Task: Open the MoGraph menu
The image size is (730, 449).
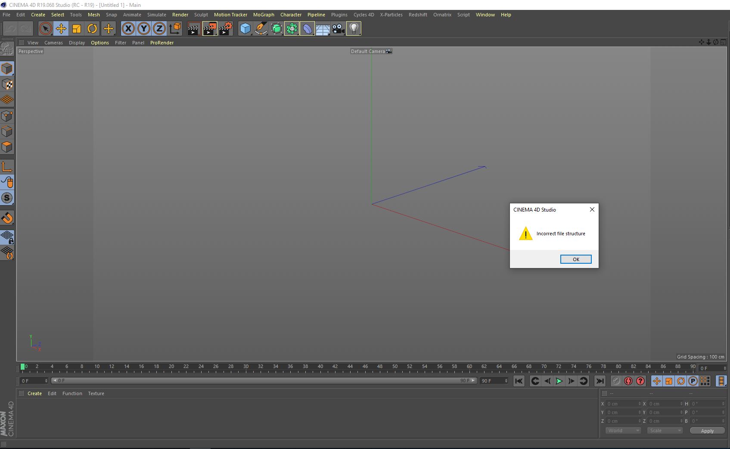Action: coord(264,15)
